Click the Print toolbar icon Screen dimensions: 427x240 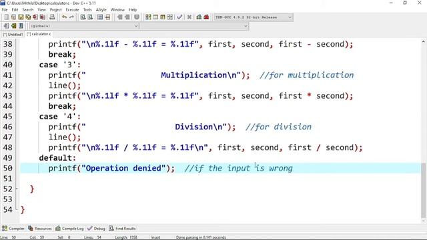point(52,17)
